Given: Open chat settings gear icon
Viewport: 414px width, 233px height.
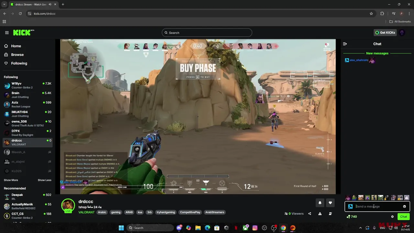Looking at the screenshot, I should (x=392, y=217).
